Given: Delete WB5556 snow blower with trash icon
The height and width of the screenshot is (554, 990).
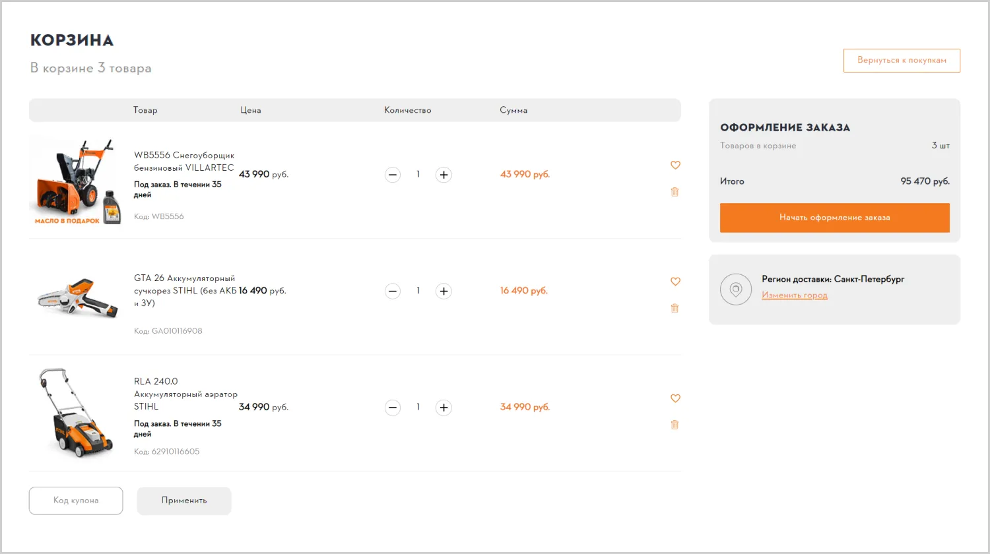Looking at the screenshot, I should (x=675, y=192).
